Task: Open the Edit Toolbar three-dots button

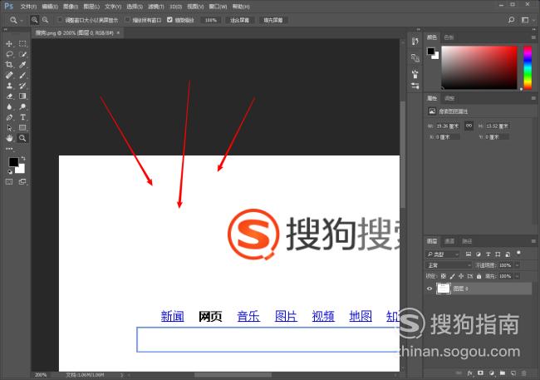Action: [9, 149]
